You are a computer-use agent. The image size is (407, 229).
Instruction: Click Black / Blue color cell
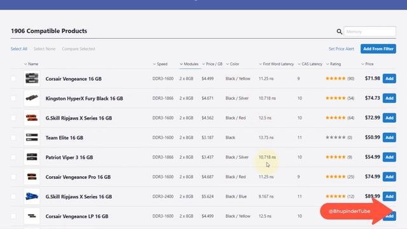point(236,197)
